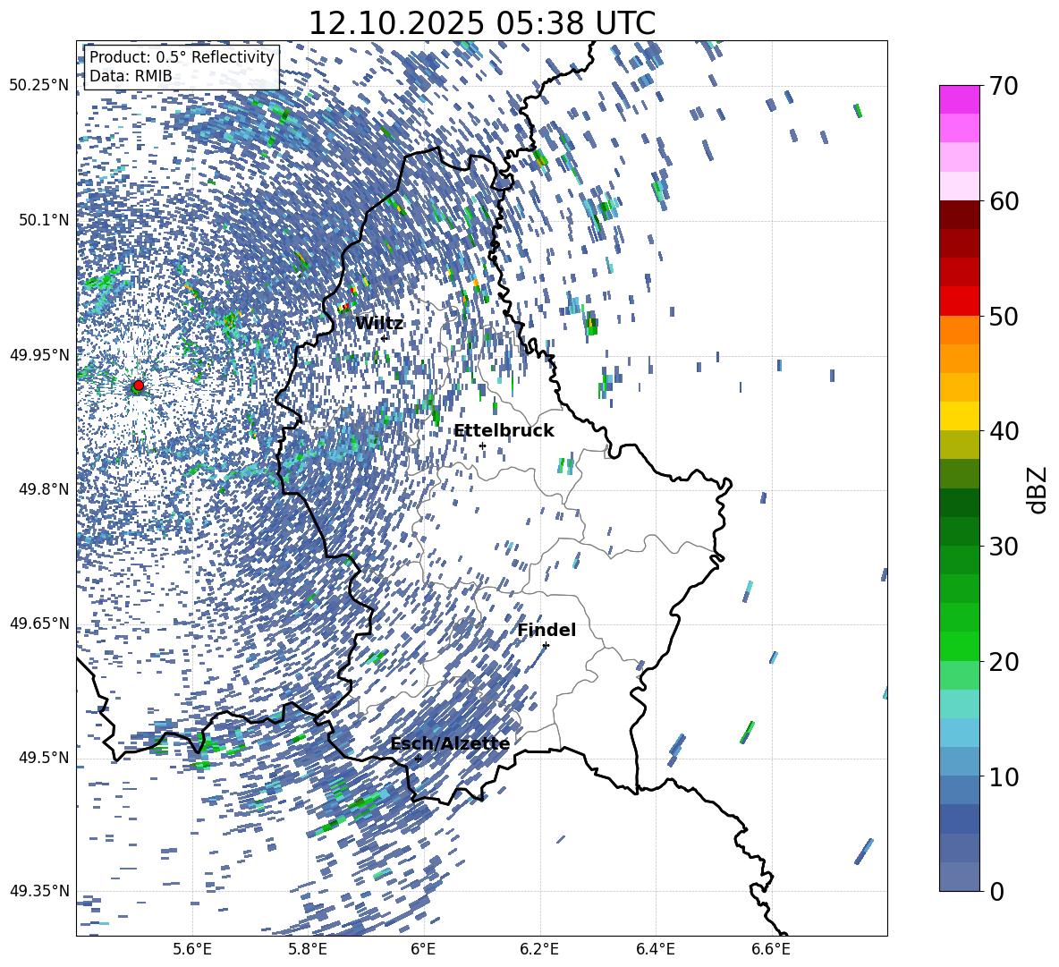The width and height of the screenshot is (1059, 967).
Task: Pick the olive colorbar band below 40
Action: coord(959,445)
